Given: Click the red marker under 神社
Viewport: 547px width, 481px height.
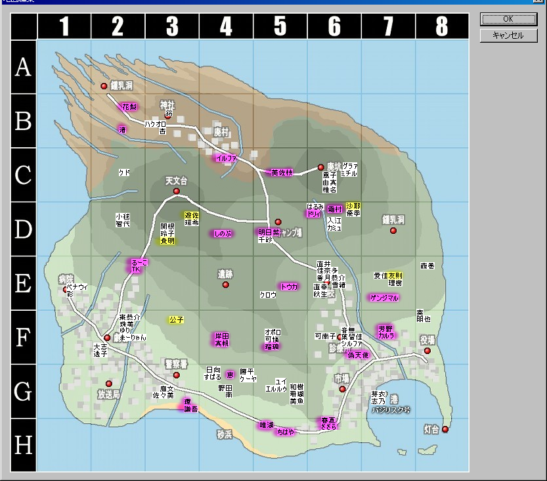Looking at the screenshot, I should (x=168, y=116).
